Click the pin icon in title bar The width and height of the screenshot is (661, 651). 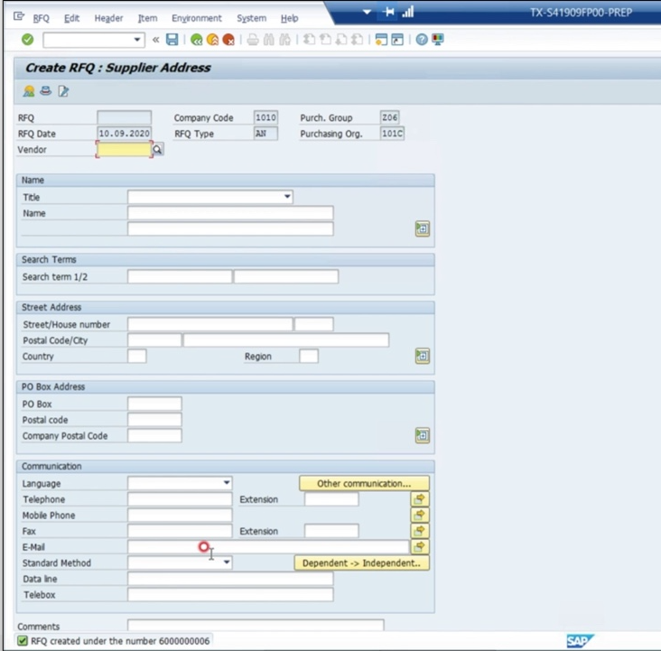388,12
